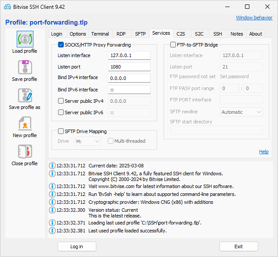Click info icon beside Cryptographic provider entry
This screenshot has height=257, width=278.
pos(52,202)
